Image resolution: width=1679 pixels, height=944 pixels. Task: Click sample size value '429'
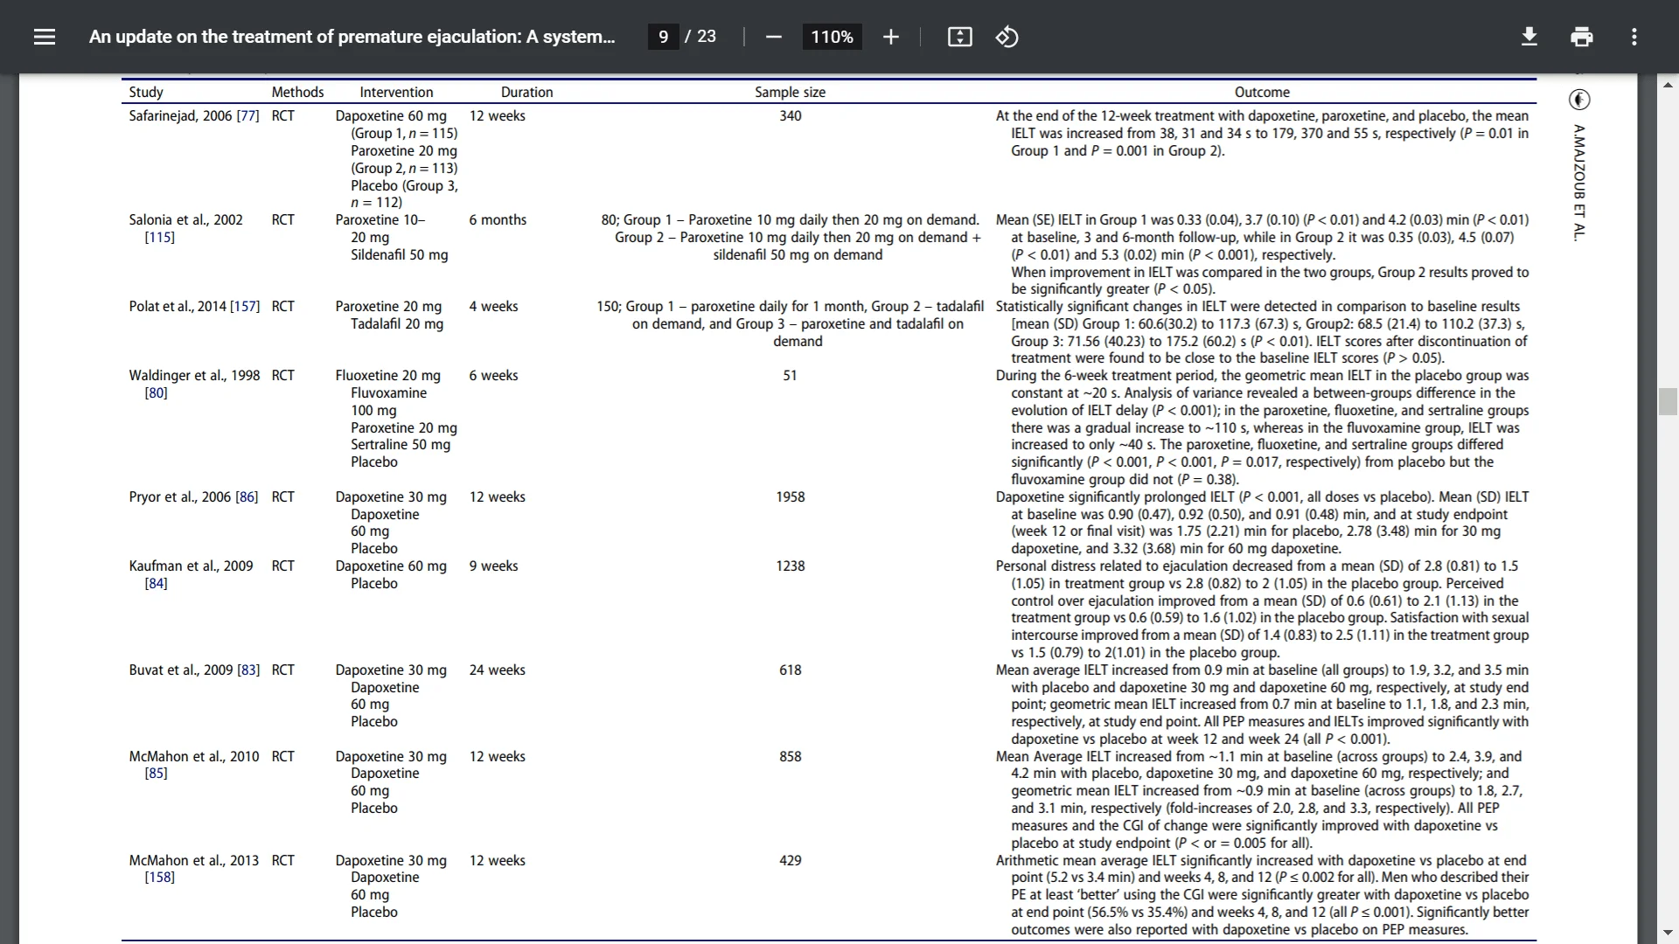[x=791, y=861]
